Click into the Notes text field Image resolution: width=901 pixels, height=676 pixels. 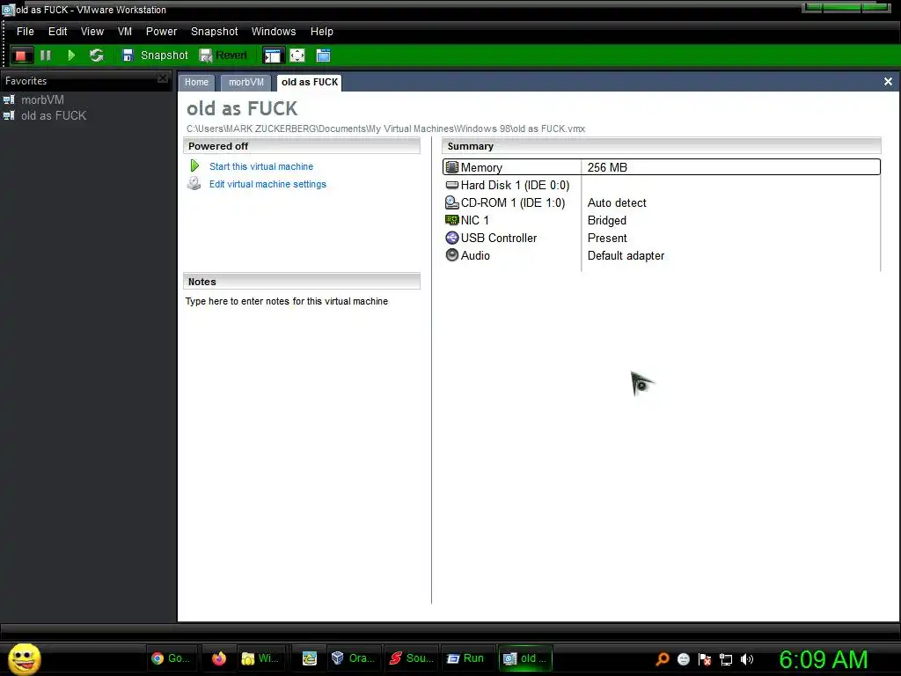click(286, 301)
